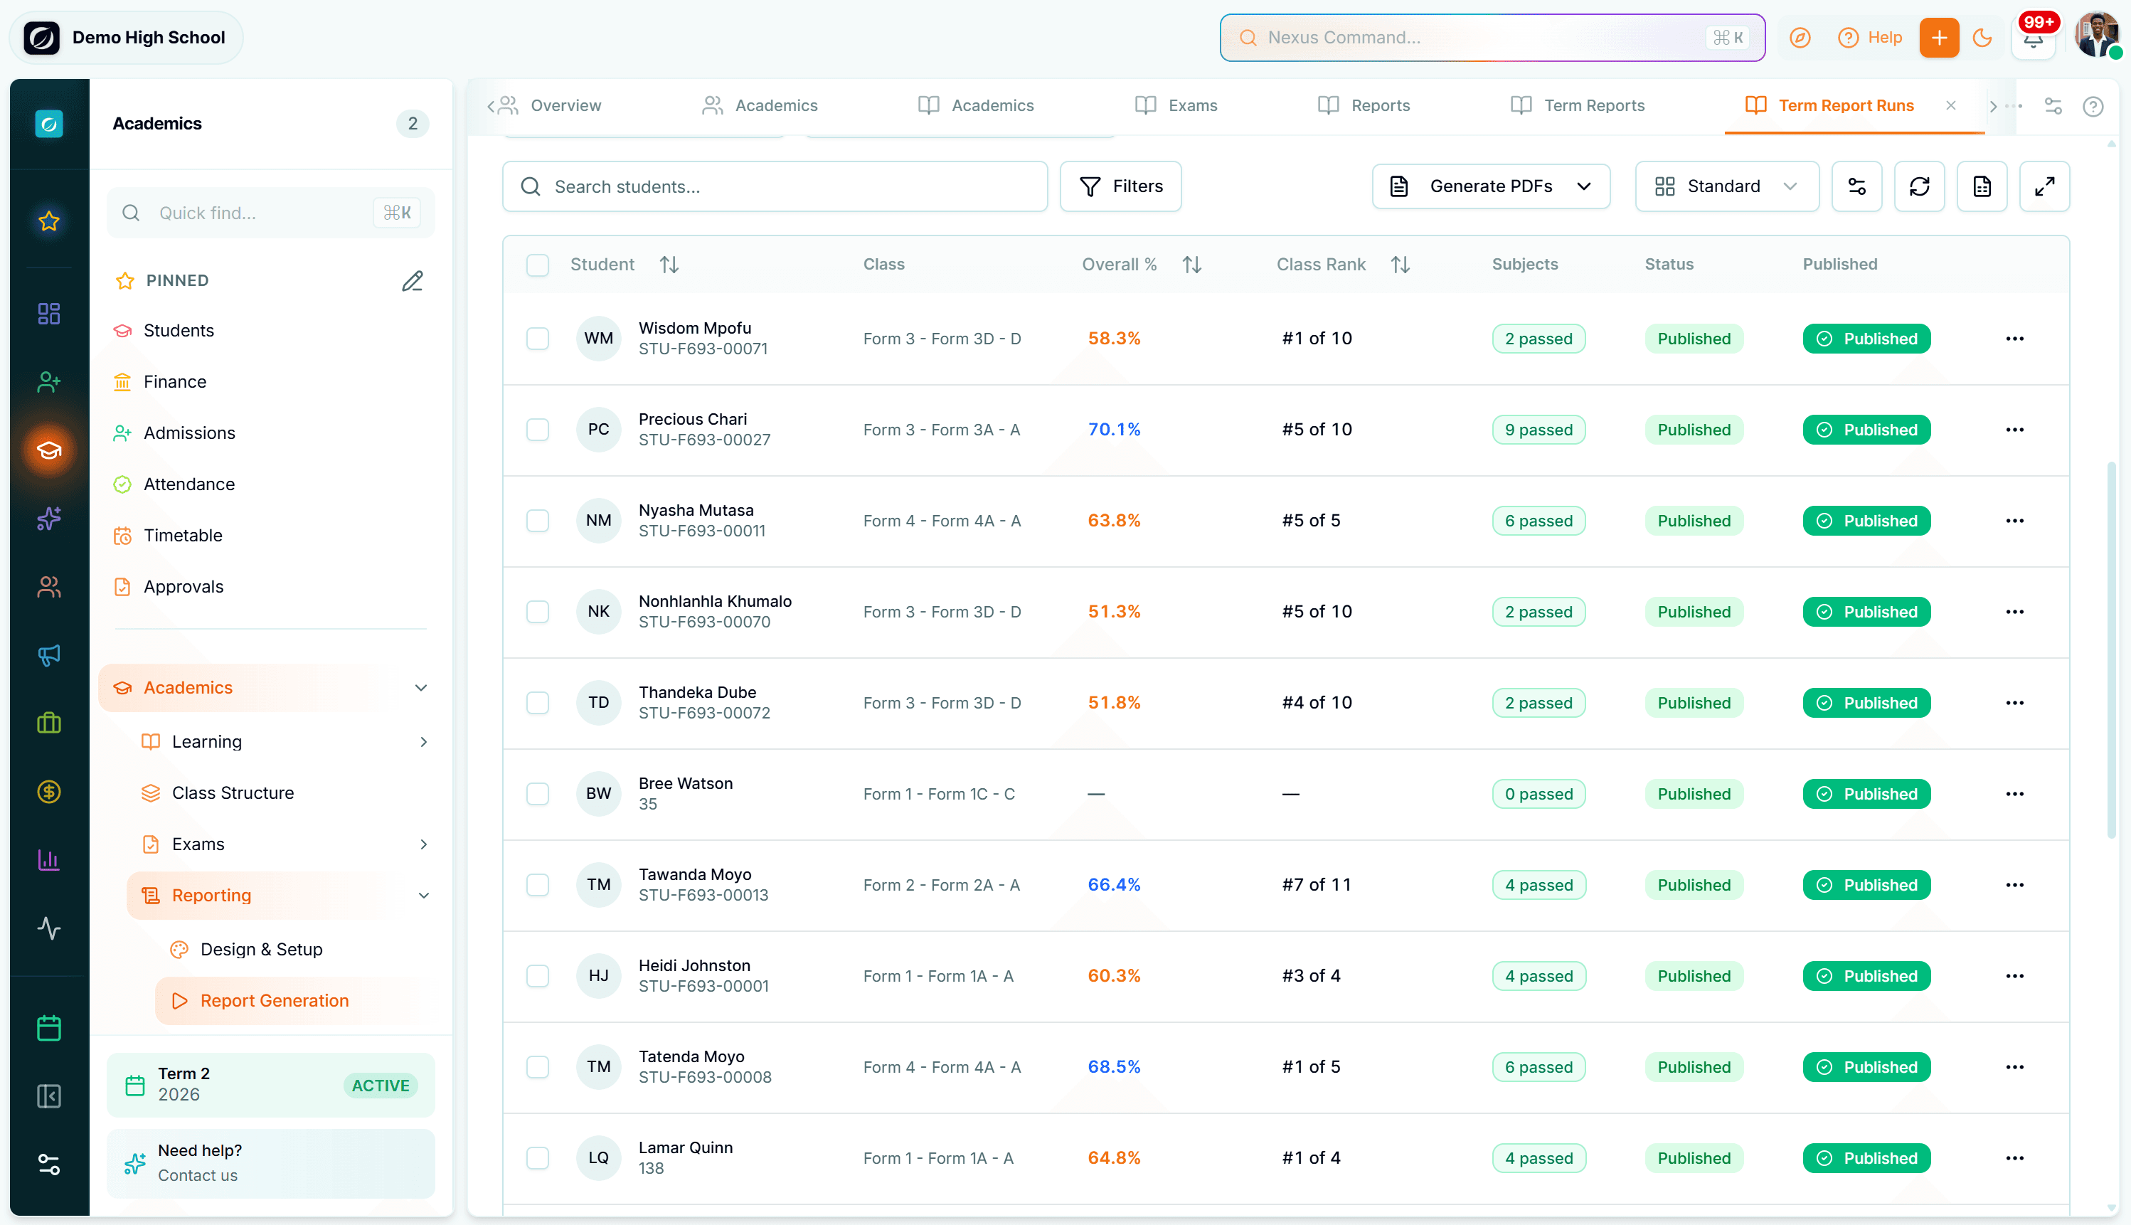Open the Reports tab
The image size is (2131, 1225).
click(x=1364, y=105)
